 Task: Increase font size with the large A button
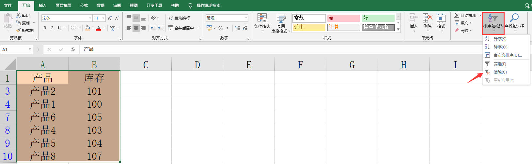point(110,18)
